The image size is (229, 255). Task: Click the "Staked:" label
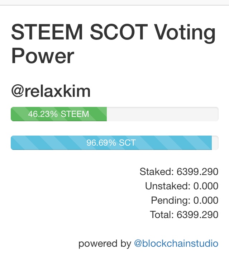(x=157, y=172)
